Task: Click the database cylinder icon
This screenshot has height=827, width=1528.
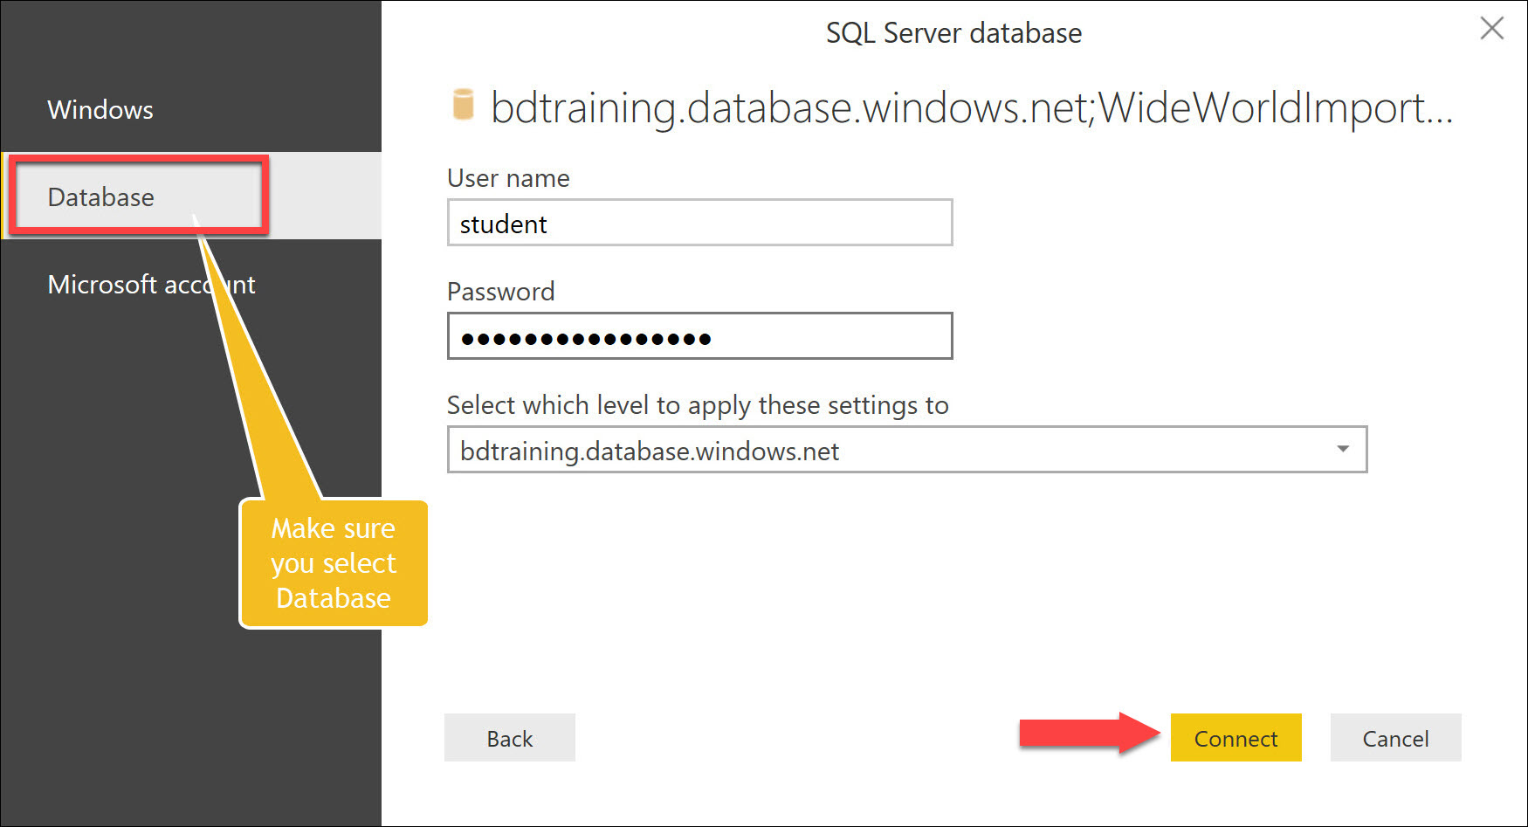Action: (463, 104)
